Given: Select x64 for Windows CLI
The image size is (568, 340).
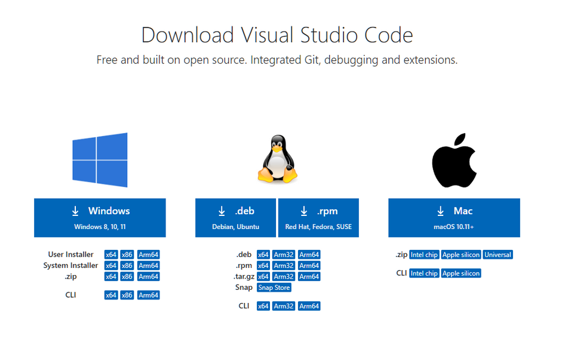Looking at the screenshot, I should 111,295.
